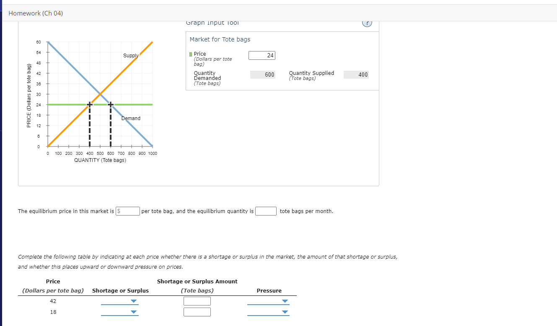Click the equilibrium quantity input field
Screen dimensions: 557x326
266,211
